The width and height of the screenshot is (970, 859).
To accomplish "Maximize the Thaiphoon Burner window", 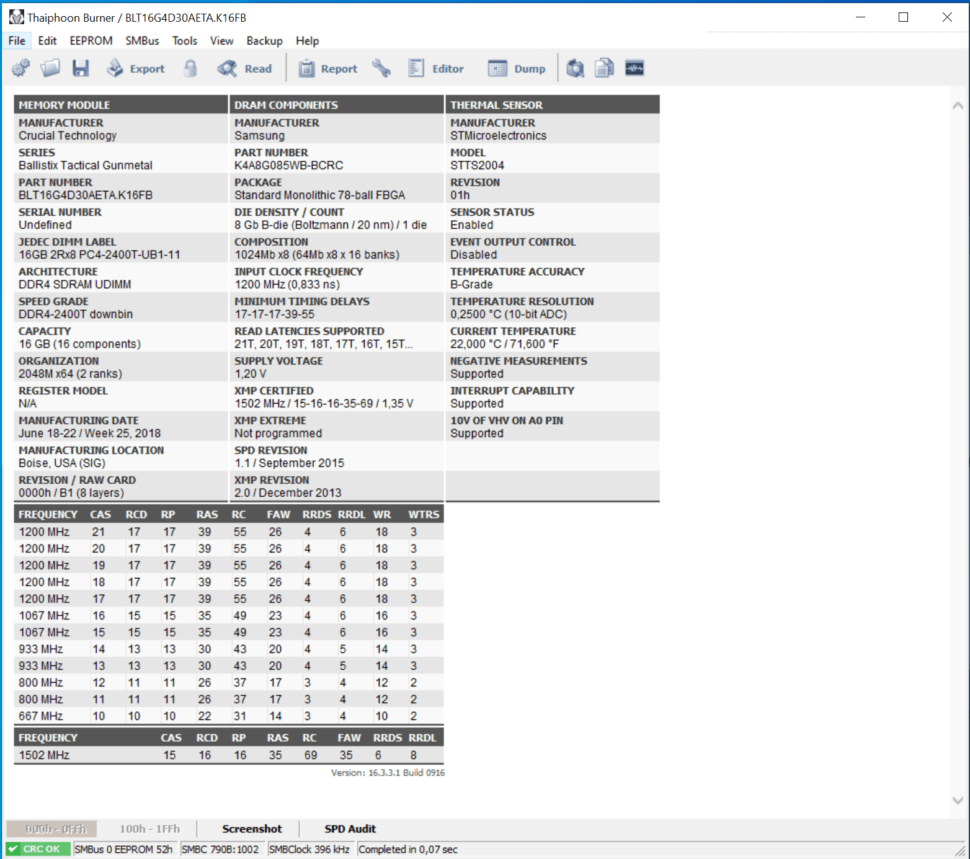I will (x=904, y=17).
